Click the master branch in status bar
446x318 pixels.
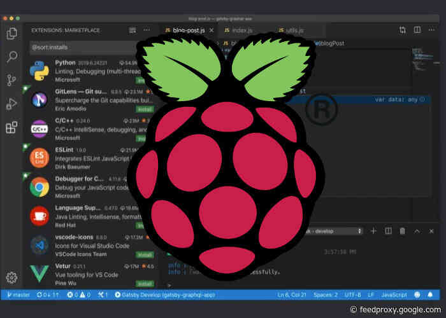coord(18,295)
